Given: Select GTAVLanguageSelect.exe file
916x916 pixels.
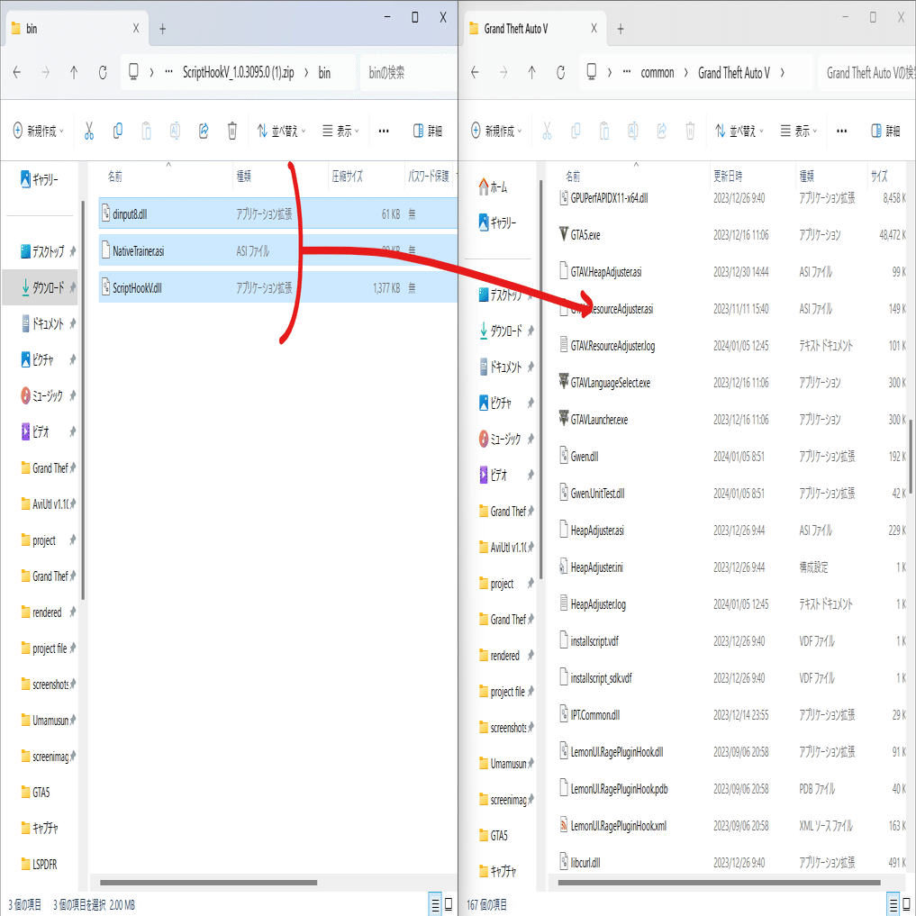Looking at the screenshot, I should [x=610, y=383].
